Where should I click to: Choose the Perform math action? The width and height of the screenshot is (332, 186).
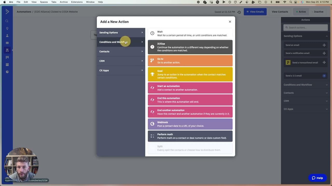click(x=190, y=136)
